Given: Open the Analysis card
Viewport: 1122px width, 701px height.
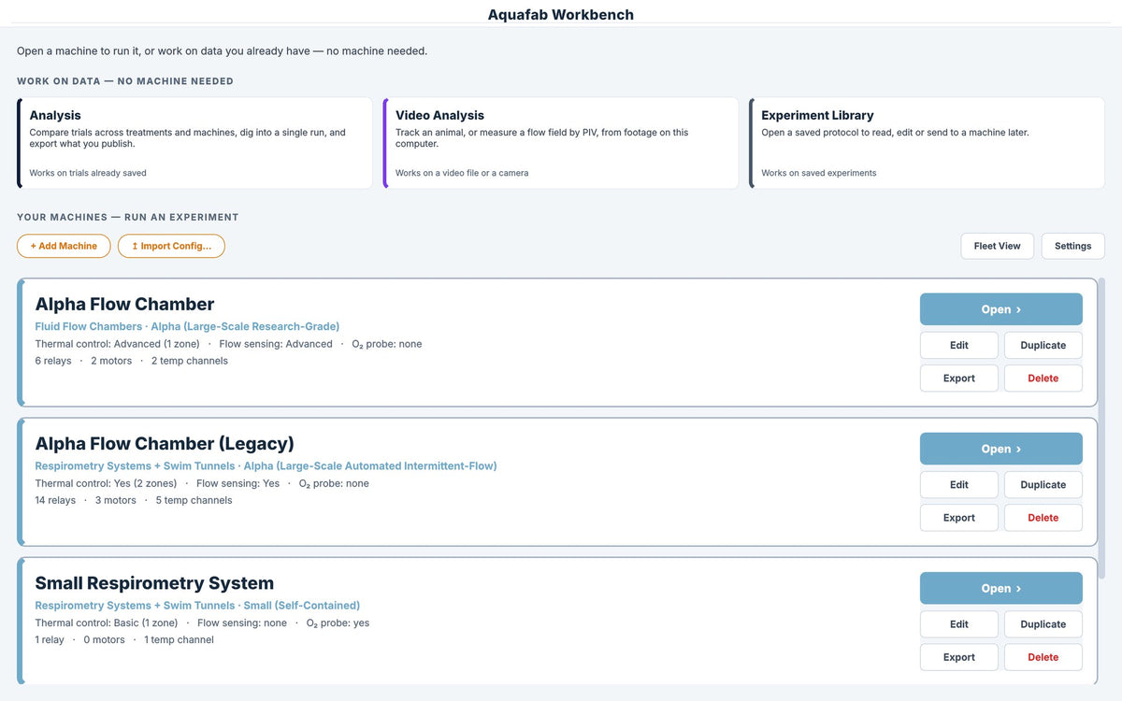Looking at the screenshot, I should pyautogui.click(x=194, y=143).
